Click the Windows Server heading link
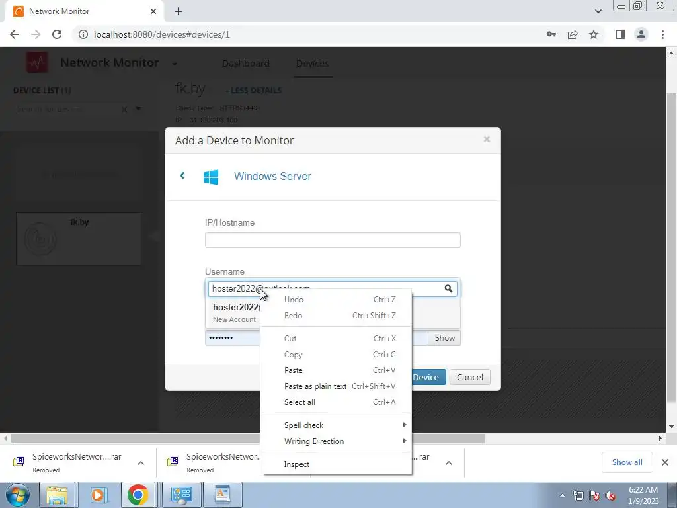 [x=272, y=176]
